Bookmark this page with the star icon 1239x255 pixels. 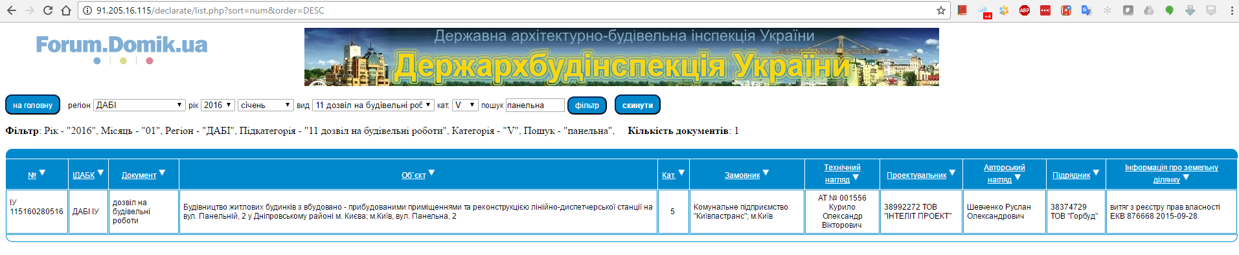pos(941,10)
